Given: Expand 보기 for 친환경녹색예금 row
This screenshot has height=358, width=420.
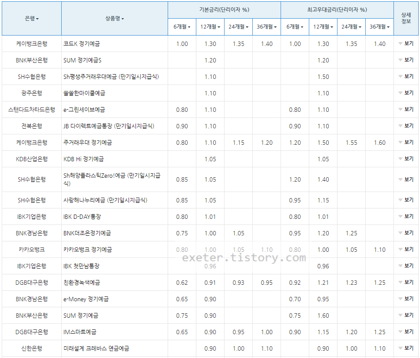Looking at the screenshot, I should tap(406, 282).
